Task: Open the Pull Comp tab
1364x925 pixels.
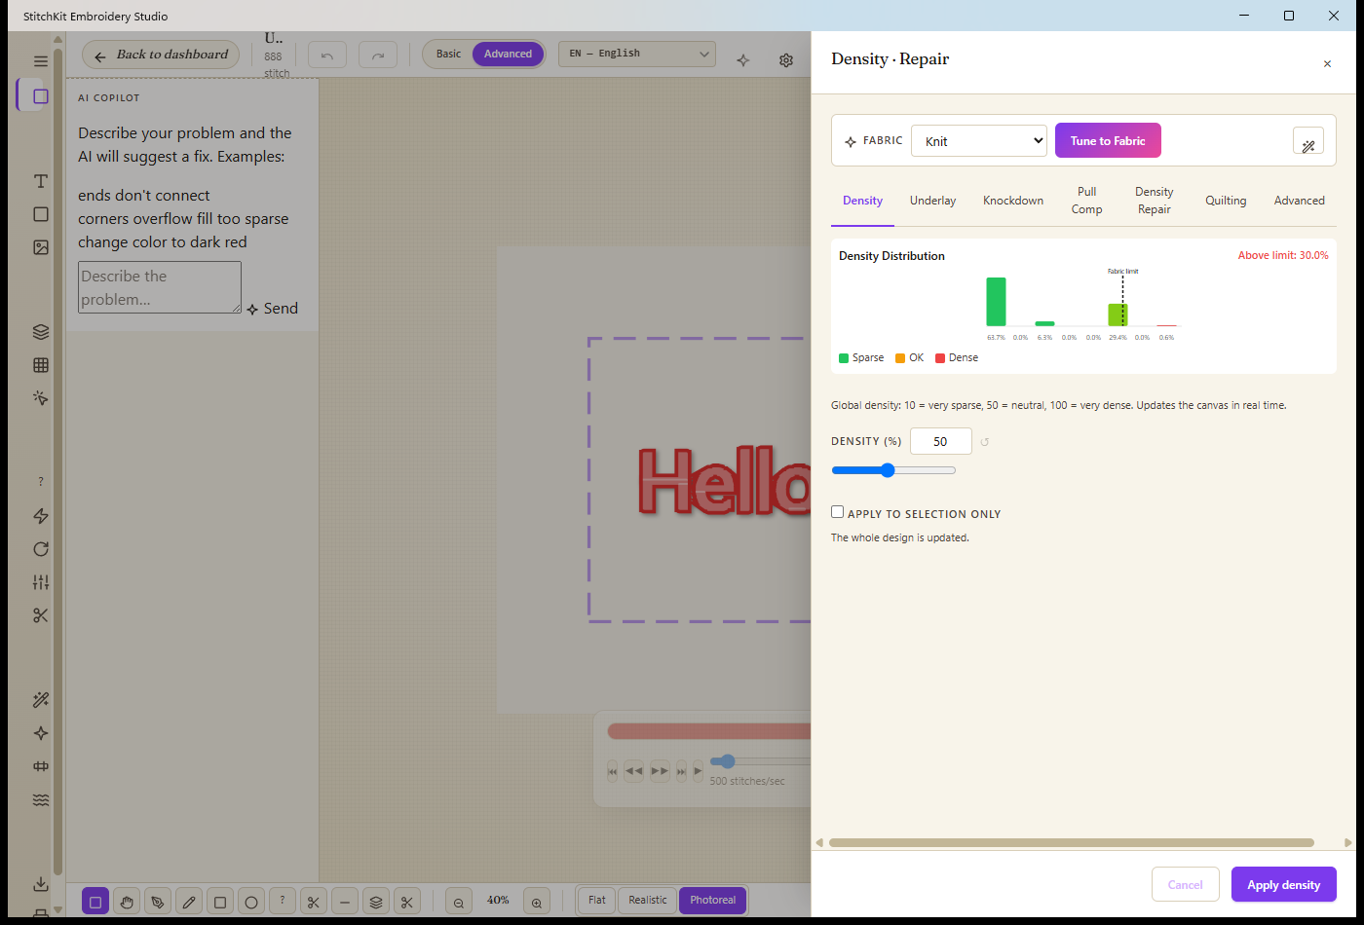Action: [x=1087, y=201]
